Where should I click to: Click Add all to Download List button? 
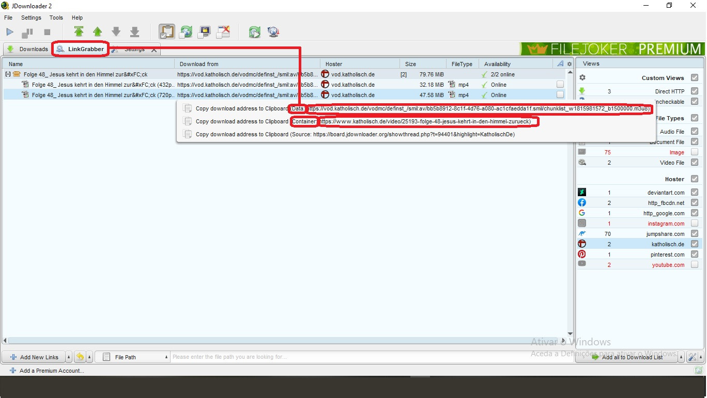click(627, 357)
